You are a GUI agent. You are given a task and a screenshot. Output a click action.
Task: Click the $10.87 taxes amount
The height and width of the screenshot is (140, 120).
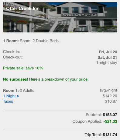111,102
